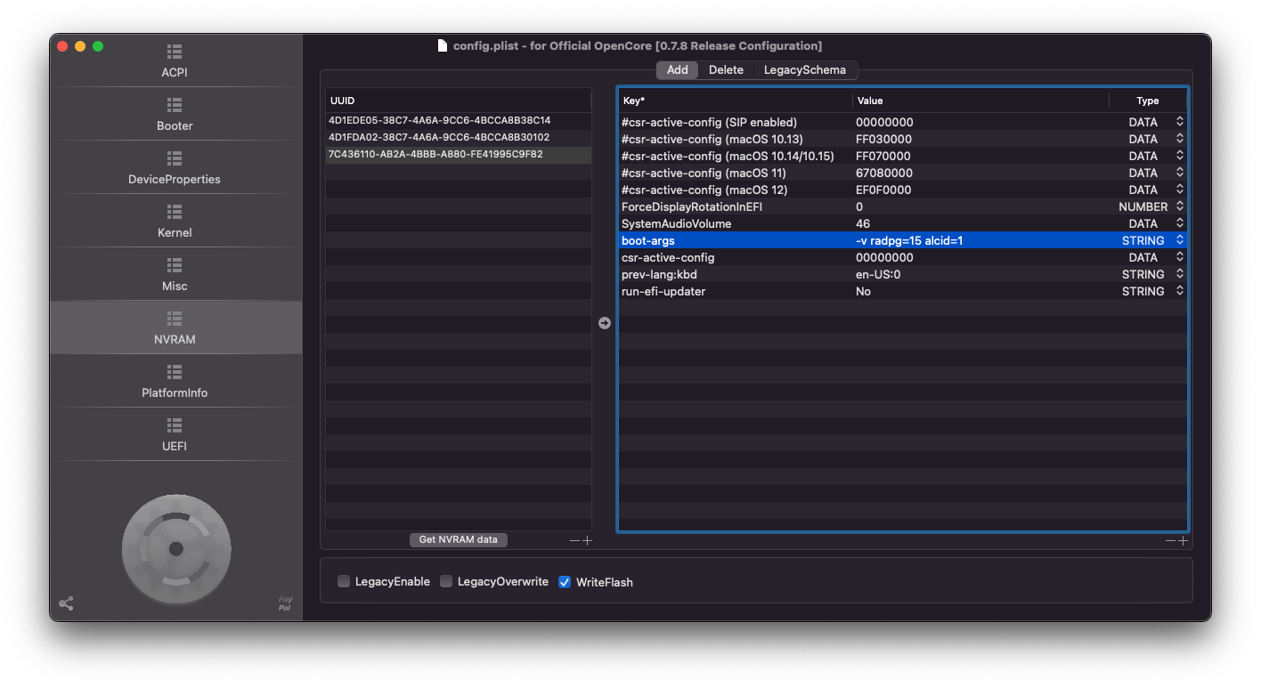Go to the Kernel section icon

coord(175,212)
